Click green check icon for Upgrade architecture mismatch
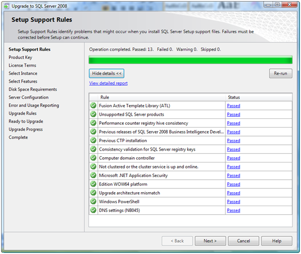The width and height of the screenshot is (301, 254). pyautogui.click(x=93, y=193)
